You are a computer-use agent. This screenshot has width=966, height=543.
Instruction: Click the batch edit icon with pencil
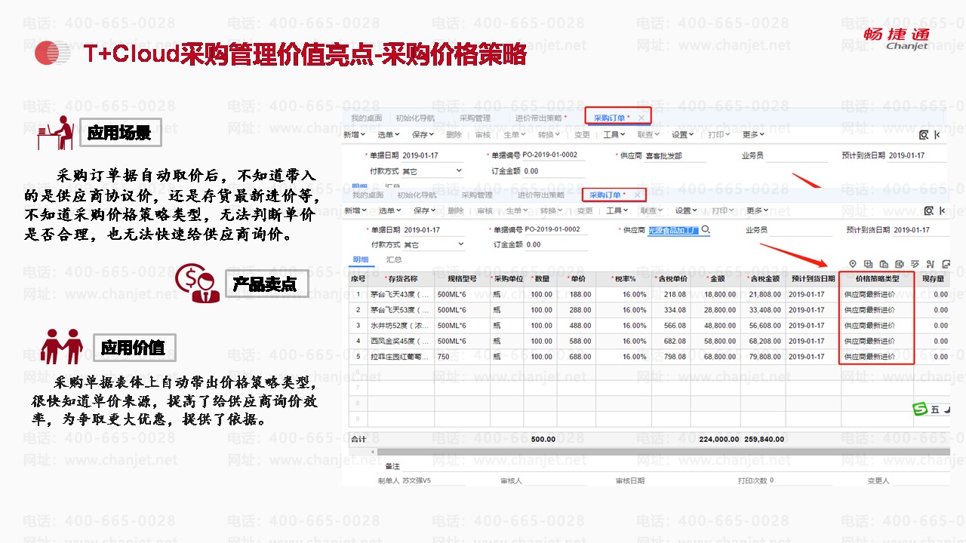915,264
